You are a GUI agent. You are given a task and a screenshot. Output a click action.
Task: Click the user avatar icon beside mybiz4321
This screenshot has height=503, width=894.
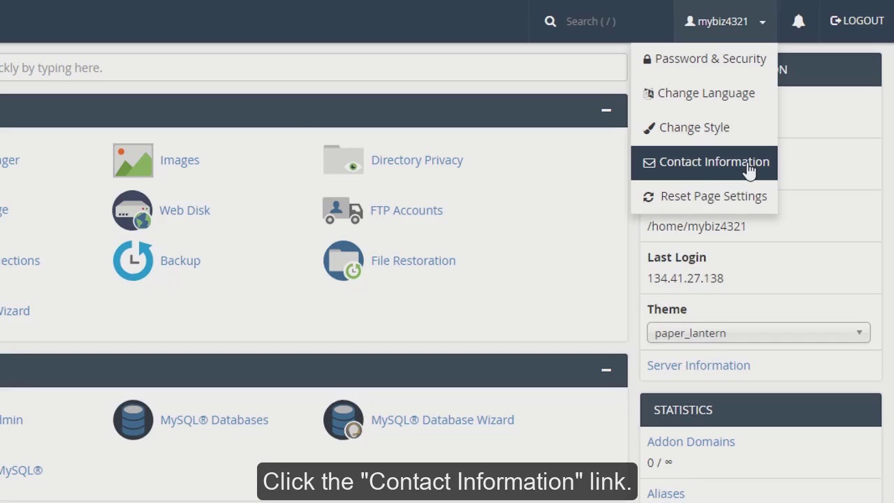tap(690, 21)
